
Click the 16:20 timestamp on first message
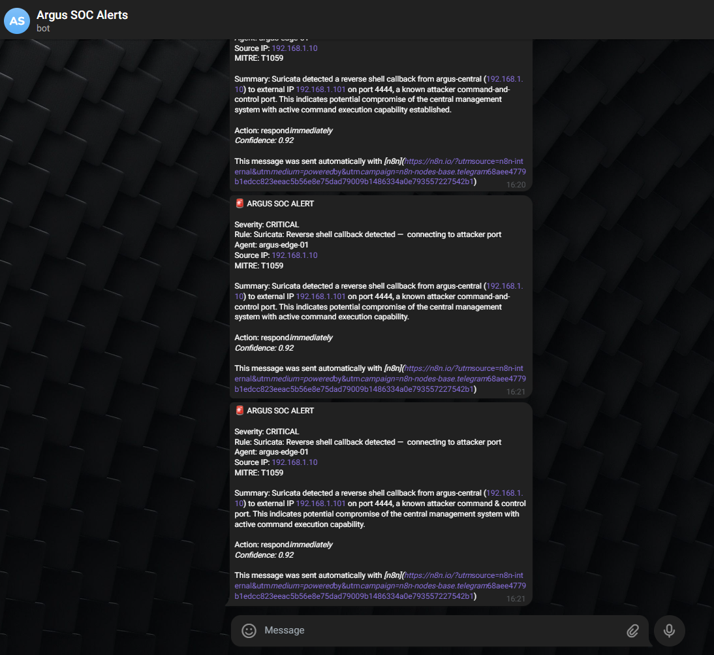(516, 185)
